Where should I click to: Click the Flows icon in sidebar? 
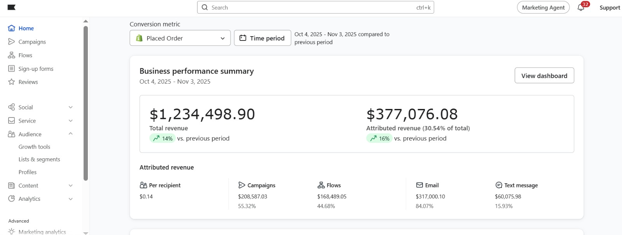point(12,55)
